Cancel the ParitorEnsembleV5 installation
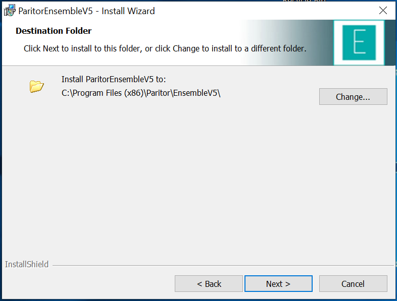The width and height of the screenshot is (397, 301). (x=353, y=283)
